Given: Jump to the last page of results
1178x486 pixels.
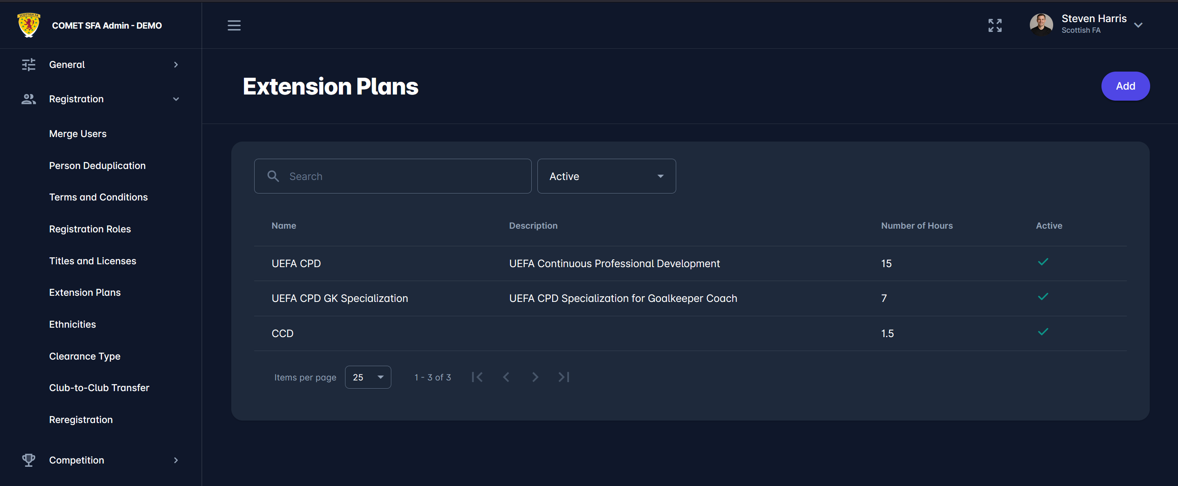Looking at the screenshot, I should tap(564, 377).
